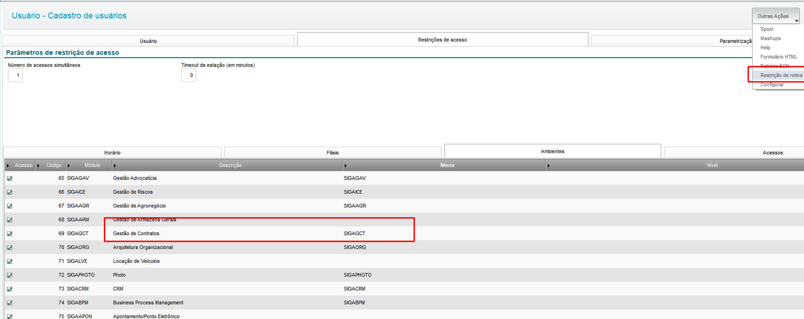Toggle access checkbox for SIGABPM

pos(10,303)
